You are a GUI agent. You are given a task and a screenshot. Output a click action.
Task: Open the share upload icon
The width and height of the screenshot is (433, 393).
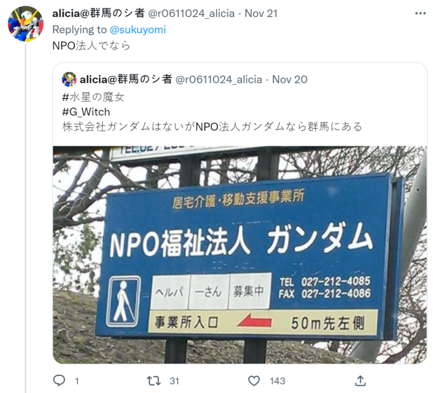click(x=361, y=381)
